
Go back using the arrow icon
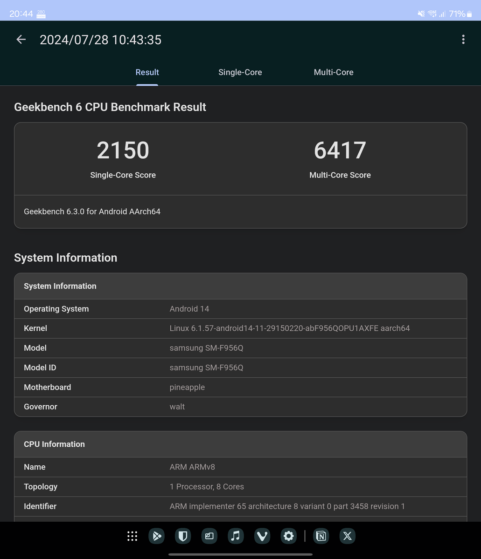[x=21, y=40]
